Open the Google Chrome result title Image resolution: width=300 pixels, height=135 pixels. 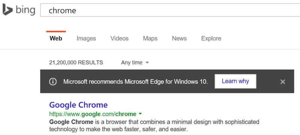coord(78,105)
